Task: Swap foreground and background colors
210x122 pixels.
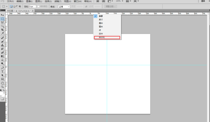Action: coord(4,90)
